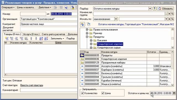Open the search text history dropdown arrow
177x100 pixels.
click(x=166, y=19)
